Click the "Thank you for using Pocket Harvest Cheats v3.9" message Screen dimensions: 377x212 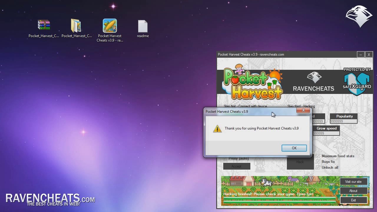pos(262,128)
